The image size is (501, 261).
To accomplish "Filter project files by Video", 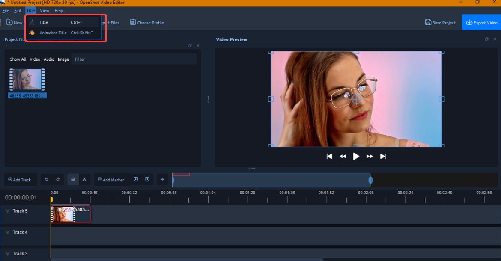I will click(35, 59).
